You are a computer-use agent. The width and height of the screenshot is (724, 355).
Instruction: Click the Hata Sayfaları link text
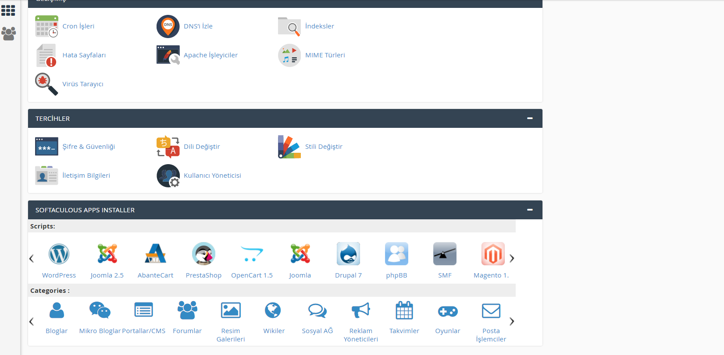pos(84,55)
